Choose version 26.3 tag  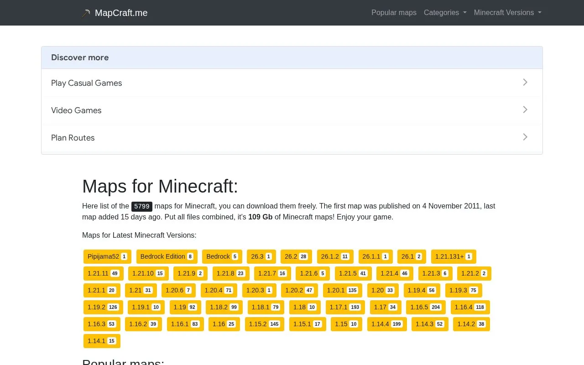[x=261, y=256]
